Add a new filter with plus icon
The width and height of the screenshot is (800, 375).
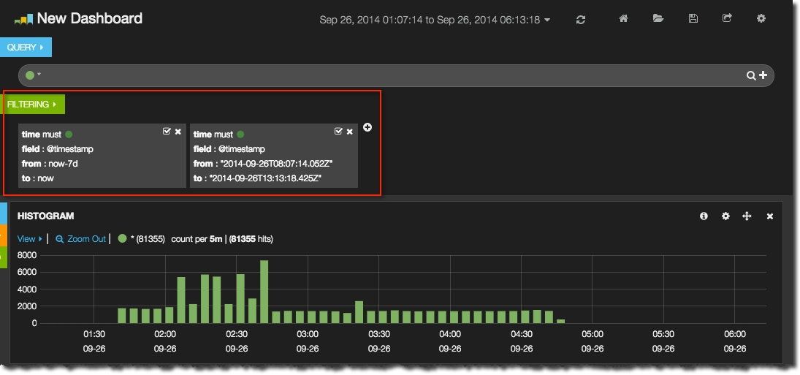coord(367,127)
